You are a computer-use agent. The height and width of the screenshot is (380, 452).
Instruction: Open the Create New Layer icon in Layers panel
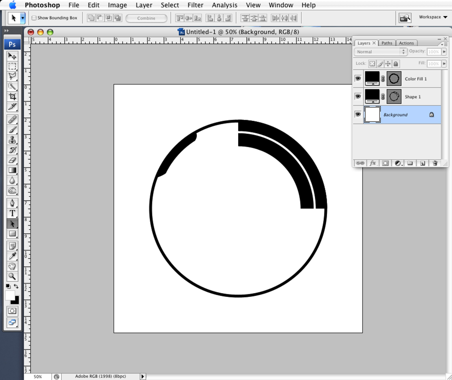[x=422, y=163]
